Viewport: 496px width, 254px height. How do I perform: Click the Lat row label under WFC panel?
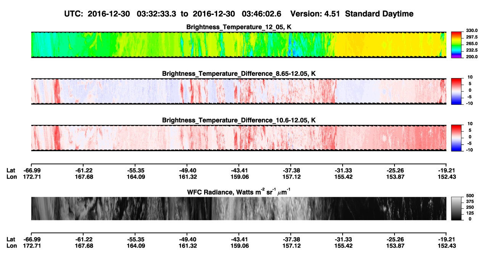point(11,240)
